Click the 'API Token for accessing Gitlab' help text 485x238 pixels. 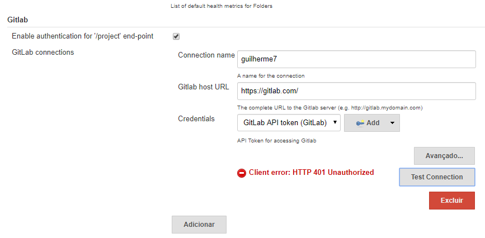(277, 141)
